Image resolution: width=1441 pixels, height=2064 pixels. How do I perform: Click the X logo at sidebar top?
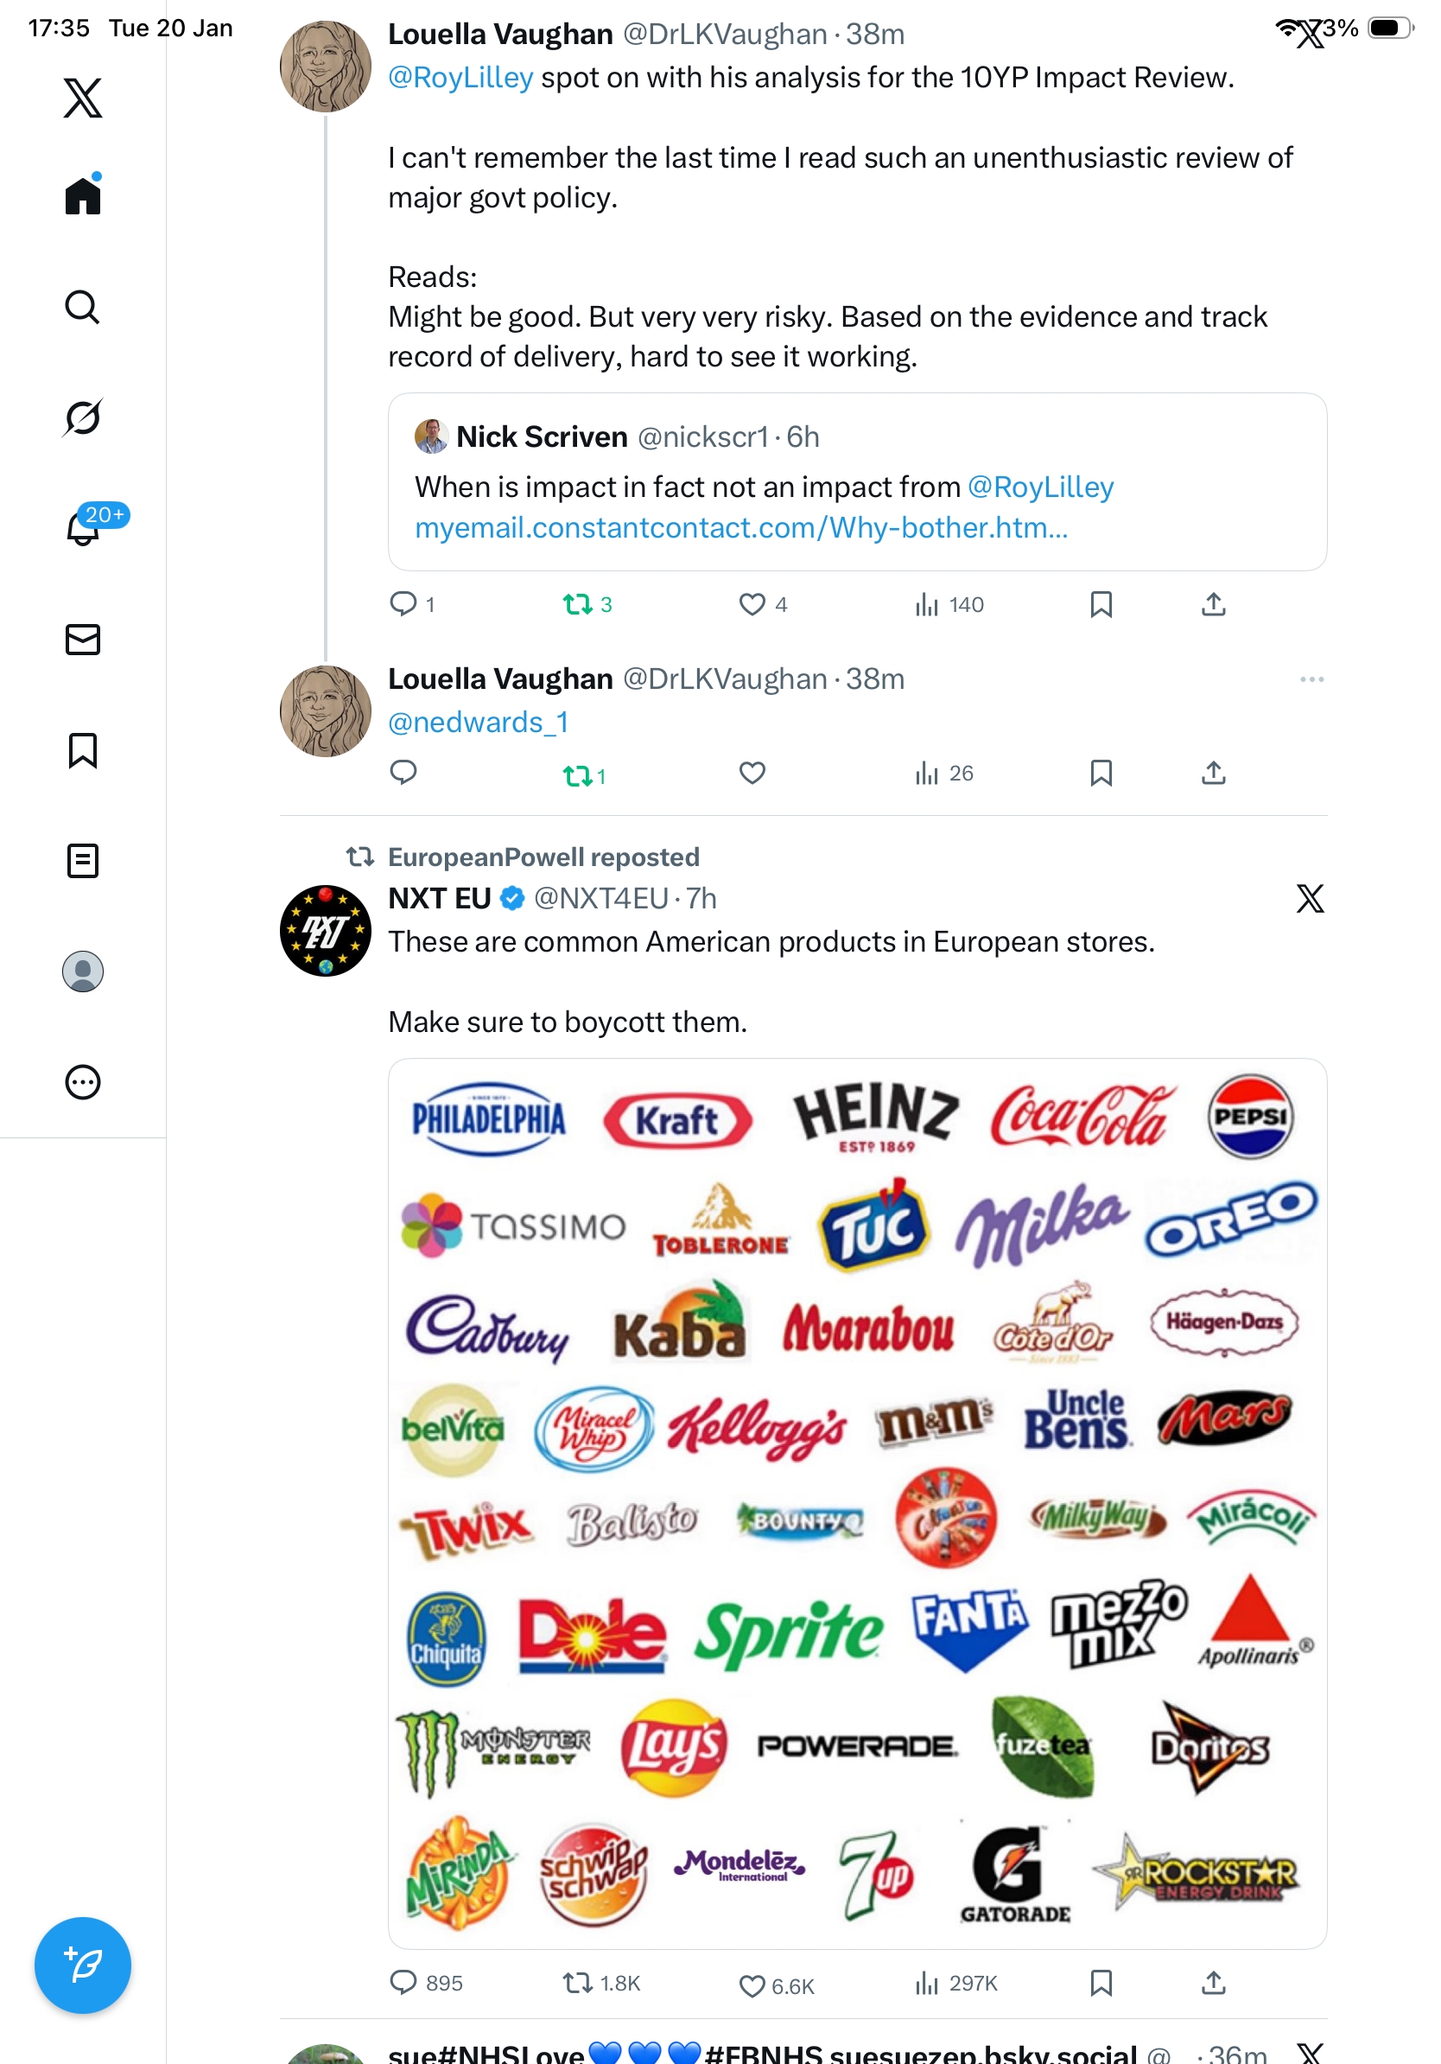[x=83, y=97]
